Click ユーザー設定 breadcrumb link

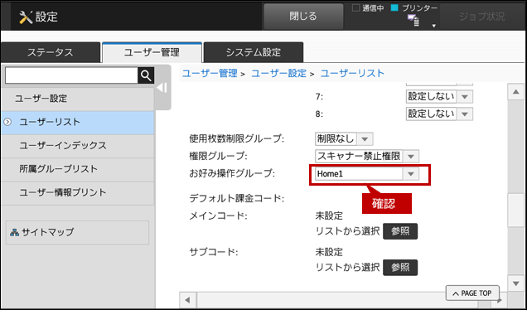tap(279, 73)
